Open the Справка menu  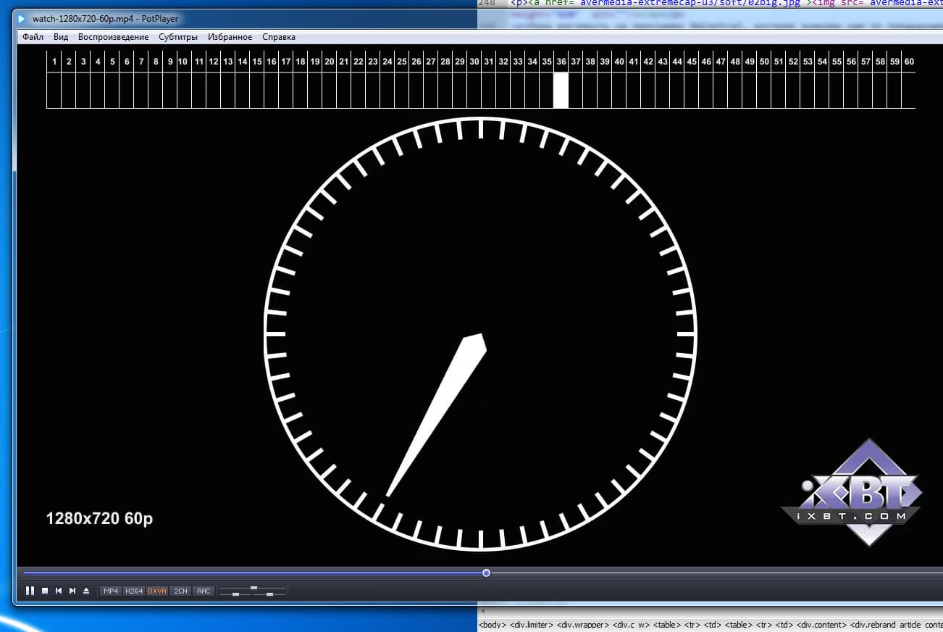pyautogui.click(x=279, y=37)
